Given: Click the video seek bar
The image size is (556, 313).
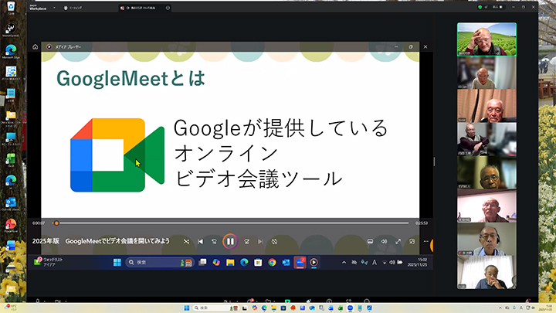Looking at the screenshot, I should click(232, 223).
